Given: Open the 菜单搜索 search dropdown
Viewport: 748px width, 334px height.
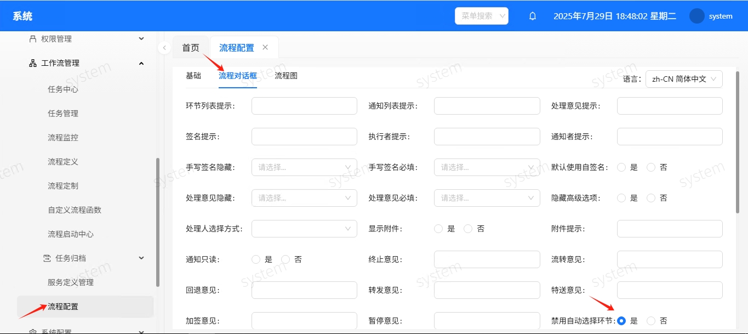Looking at the screenshot, I should tap(481, 16).
